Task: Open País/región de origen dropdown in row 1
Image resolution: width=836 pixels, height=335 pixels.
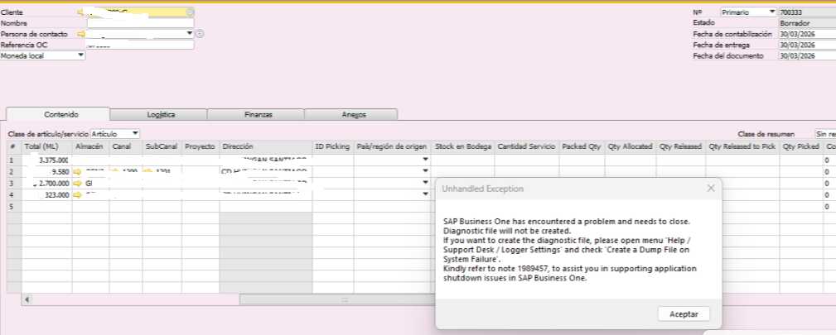Action: point(425,160)
